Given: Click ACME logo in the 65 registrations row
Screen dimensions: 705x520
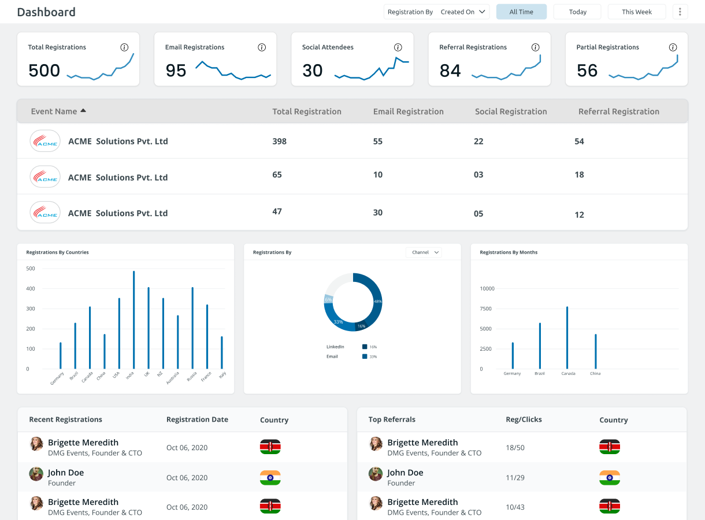Looking at the screenshot, I should tap(45, 177).
